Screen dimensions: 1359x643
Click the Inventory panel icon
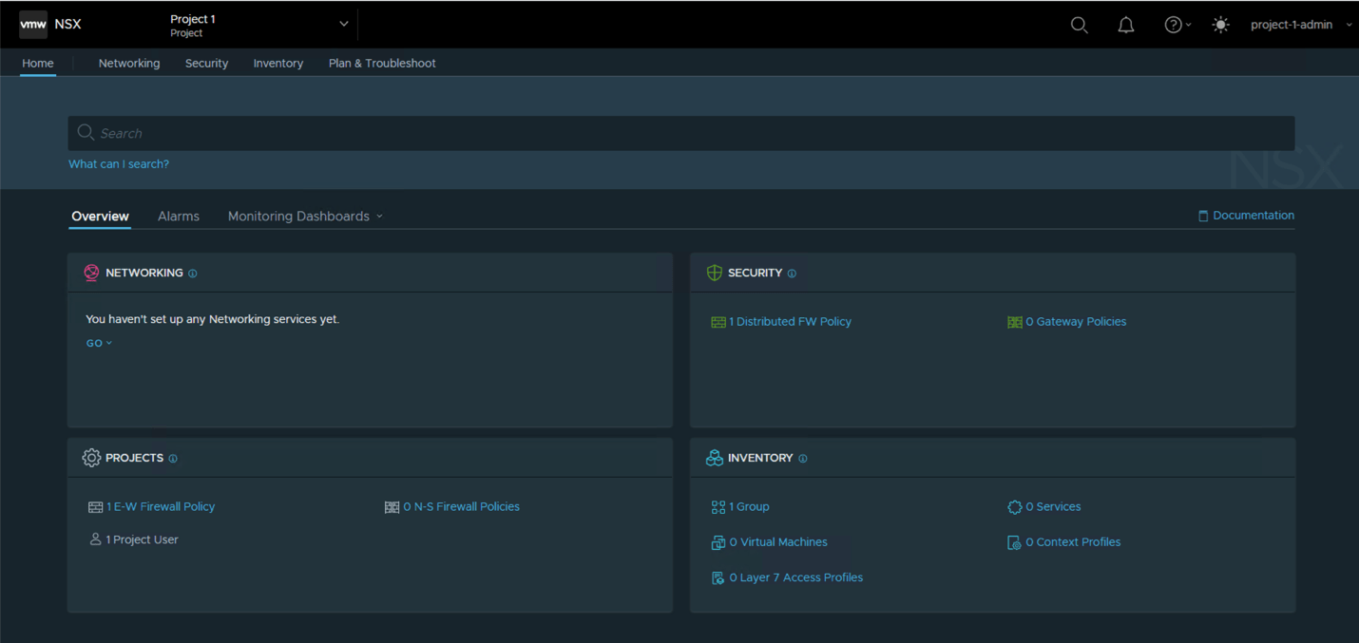[x=714, y=457]
